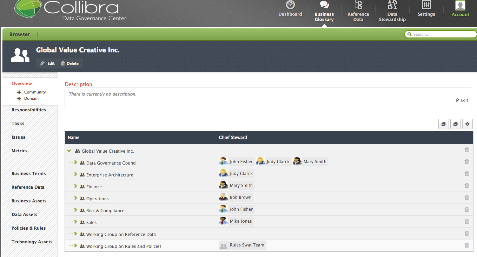Open the Business Assets section
The width and height of the screenshot is (477, 257).
[x=29, y=201]
